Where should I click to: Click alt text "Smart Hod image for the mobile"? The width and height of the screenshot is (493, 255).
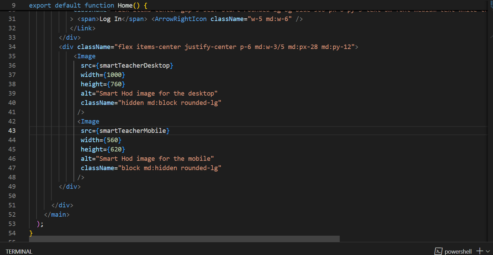[155, 159]
